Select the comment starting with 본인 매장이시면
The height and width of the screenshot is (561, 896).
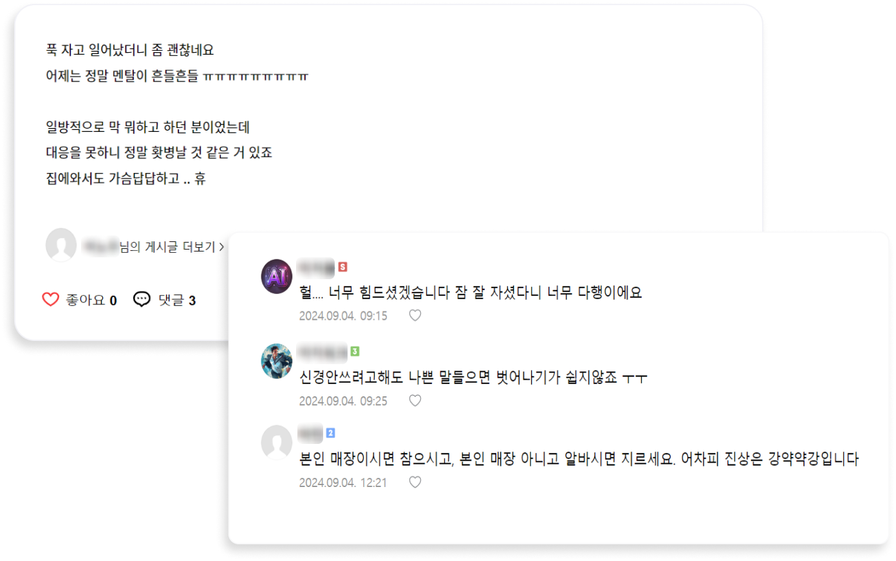(x=579, y=459)
